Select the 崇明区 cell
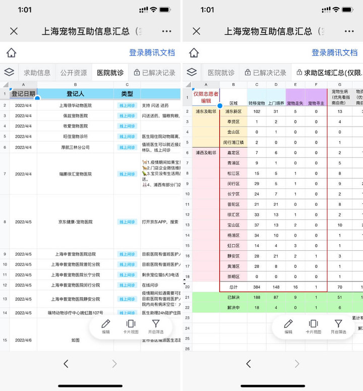The width and height of the screenshot is (363, 391). click(x=233, y=276)
